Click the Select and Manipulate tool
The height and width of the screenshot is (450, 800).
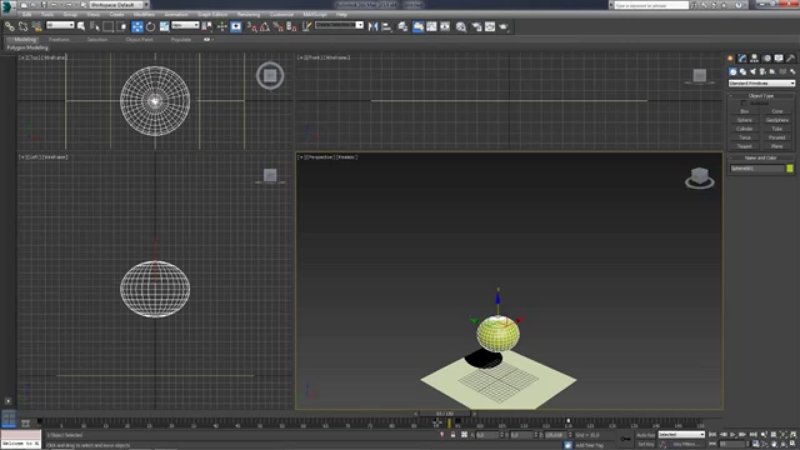(222, 26)
